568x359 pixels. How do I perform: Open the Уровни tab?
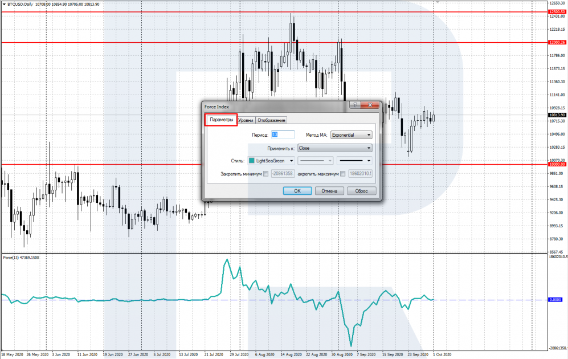[246, 120]
